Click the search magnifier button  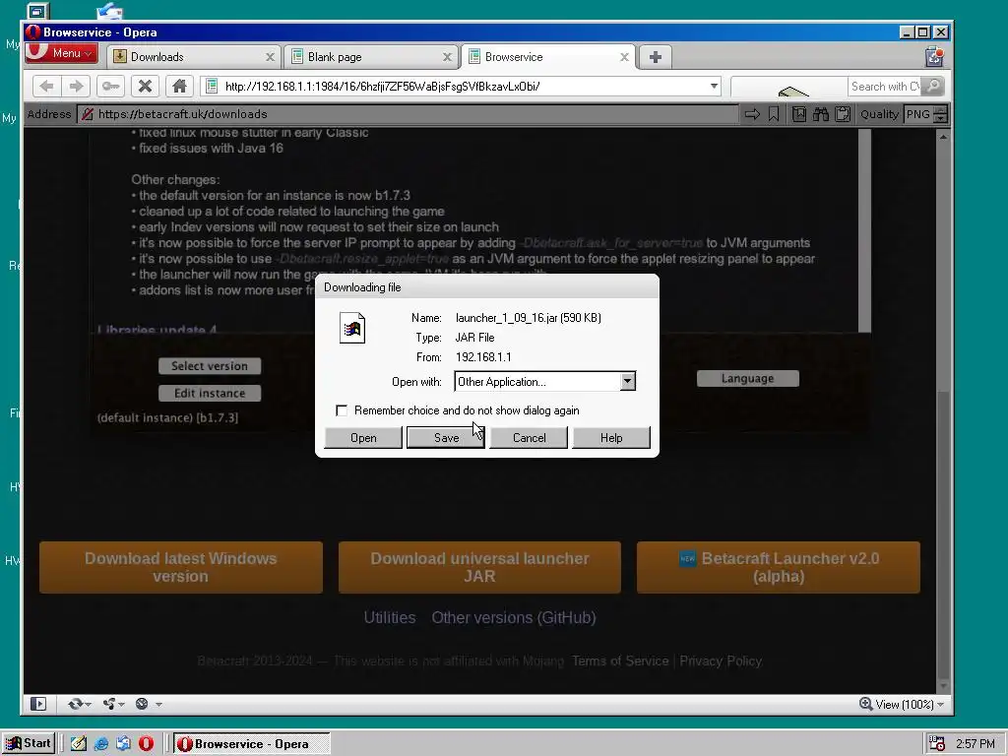[933, 87]
